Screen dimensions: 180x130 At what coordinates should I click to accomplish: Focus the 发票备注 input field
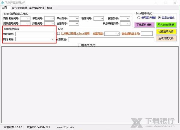click(x=111, y=40)
